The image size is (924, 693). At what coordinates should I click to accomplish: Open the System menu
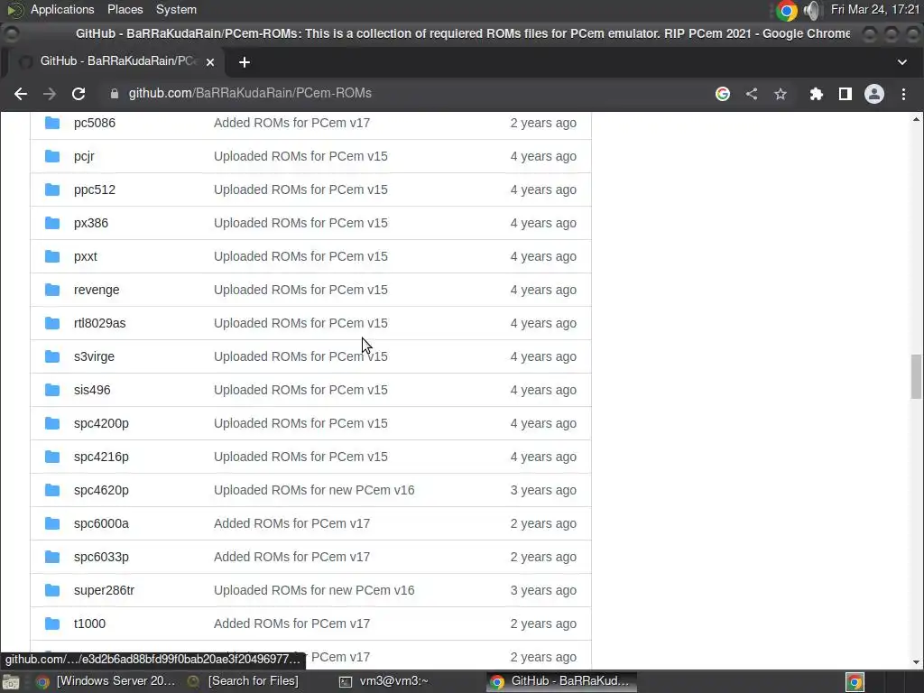pyautogui.click(x=176, y=9)
